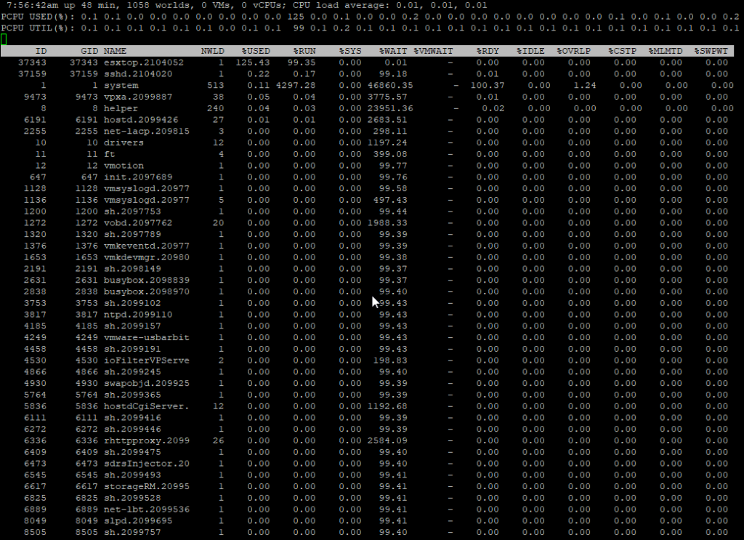
Task: Click the 513 NWLD value
Action: 215,86
